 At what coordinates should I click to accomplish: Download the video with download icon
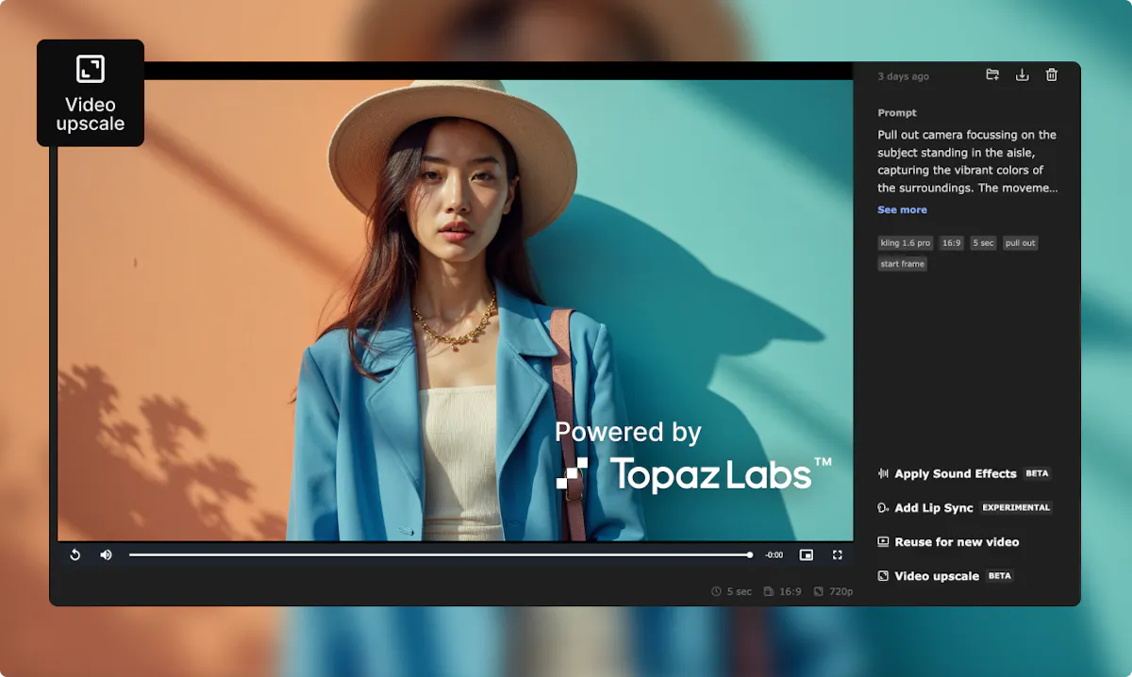[x=1022, y=75]
